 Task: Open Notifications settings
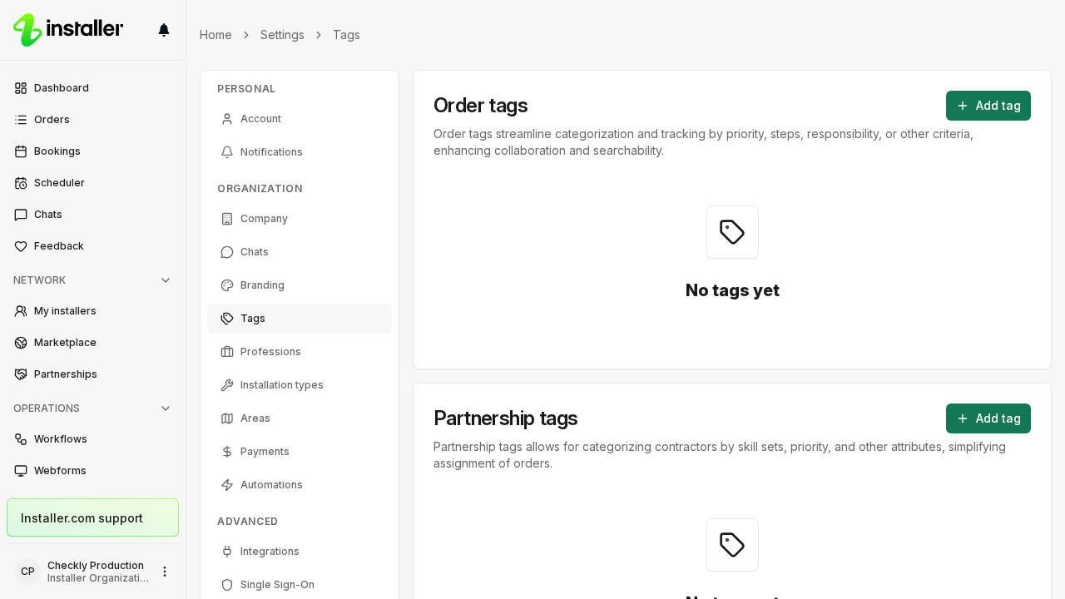point(300,152)
